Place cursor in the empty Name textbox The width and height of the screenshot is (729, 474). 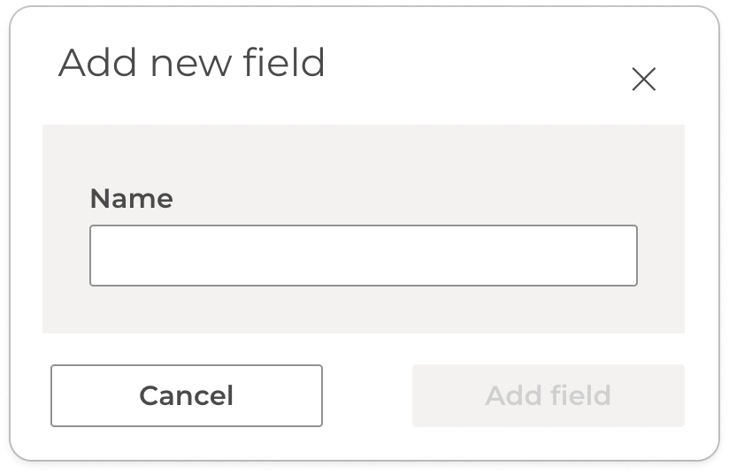pyautogui.click(x=363, y=256)
